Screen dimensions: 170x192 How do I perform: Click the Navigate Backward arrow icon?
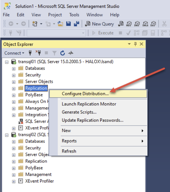[x=11, y=24]
